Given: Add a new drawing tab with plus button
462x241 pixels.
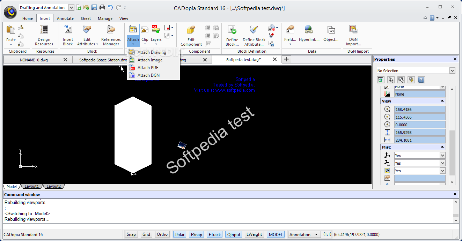Looking at the screenshot, I should point(286,59).
